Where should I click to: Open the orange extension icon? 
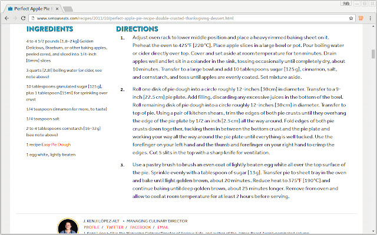[361, 18]
